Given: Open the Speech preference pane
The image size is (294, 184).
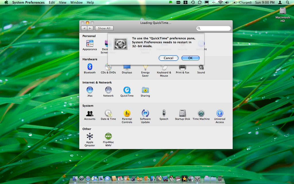Looking at the screenshot, I should pyautogui.click(x=164, y=115).
